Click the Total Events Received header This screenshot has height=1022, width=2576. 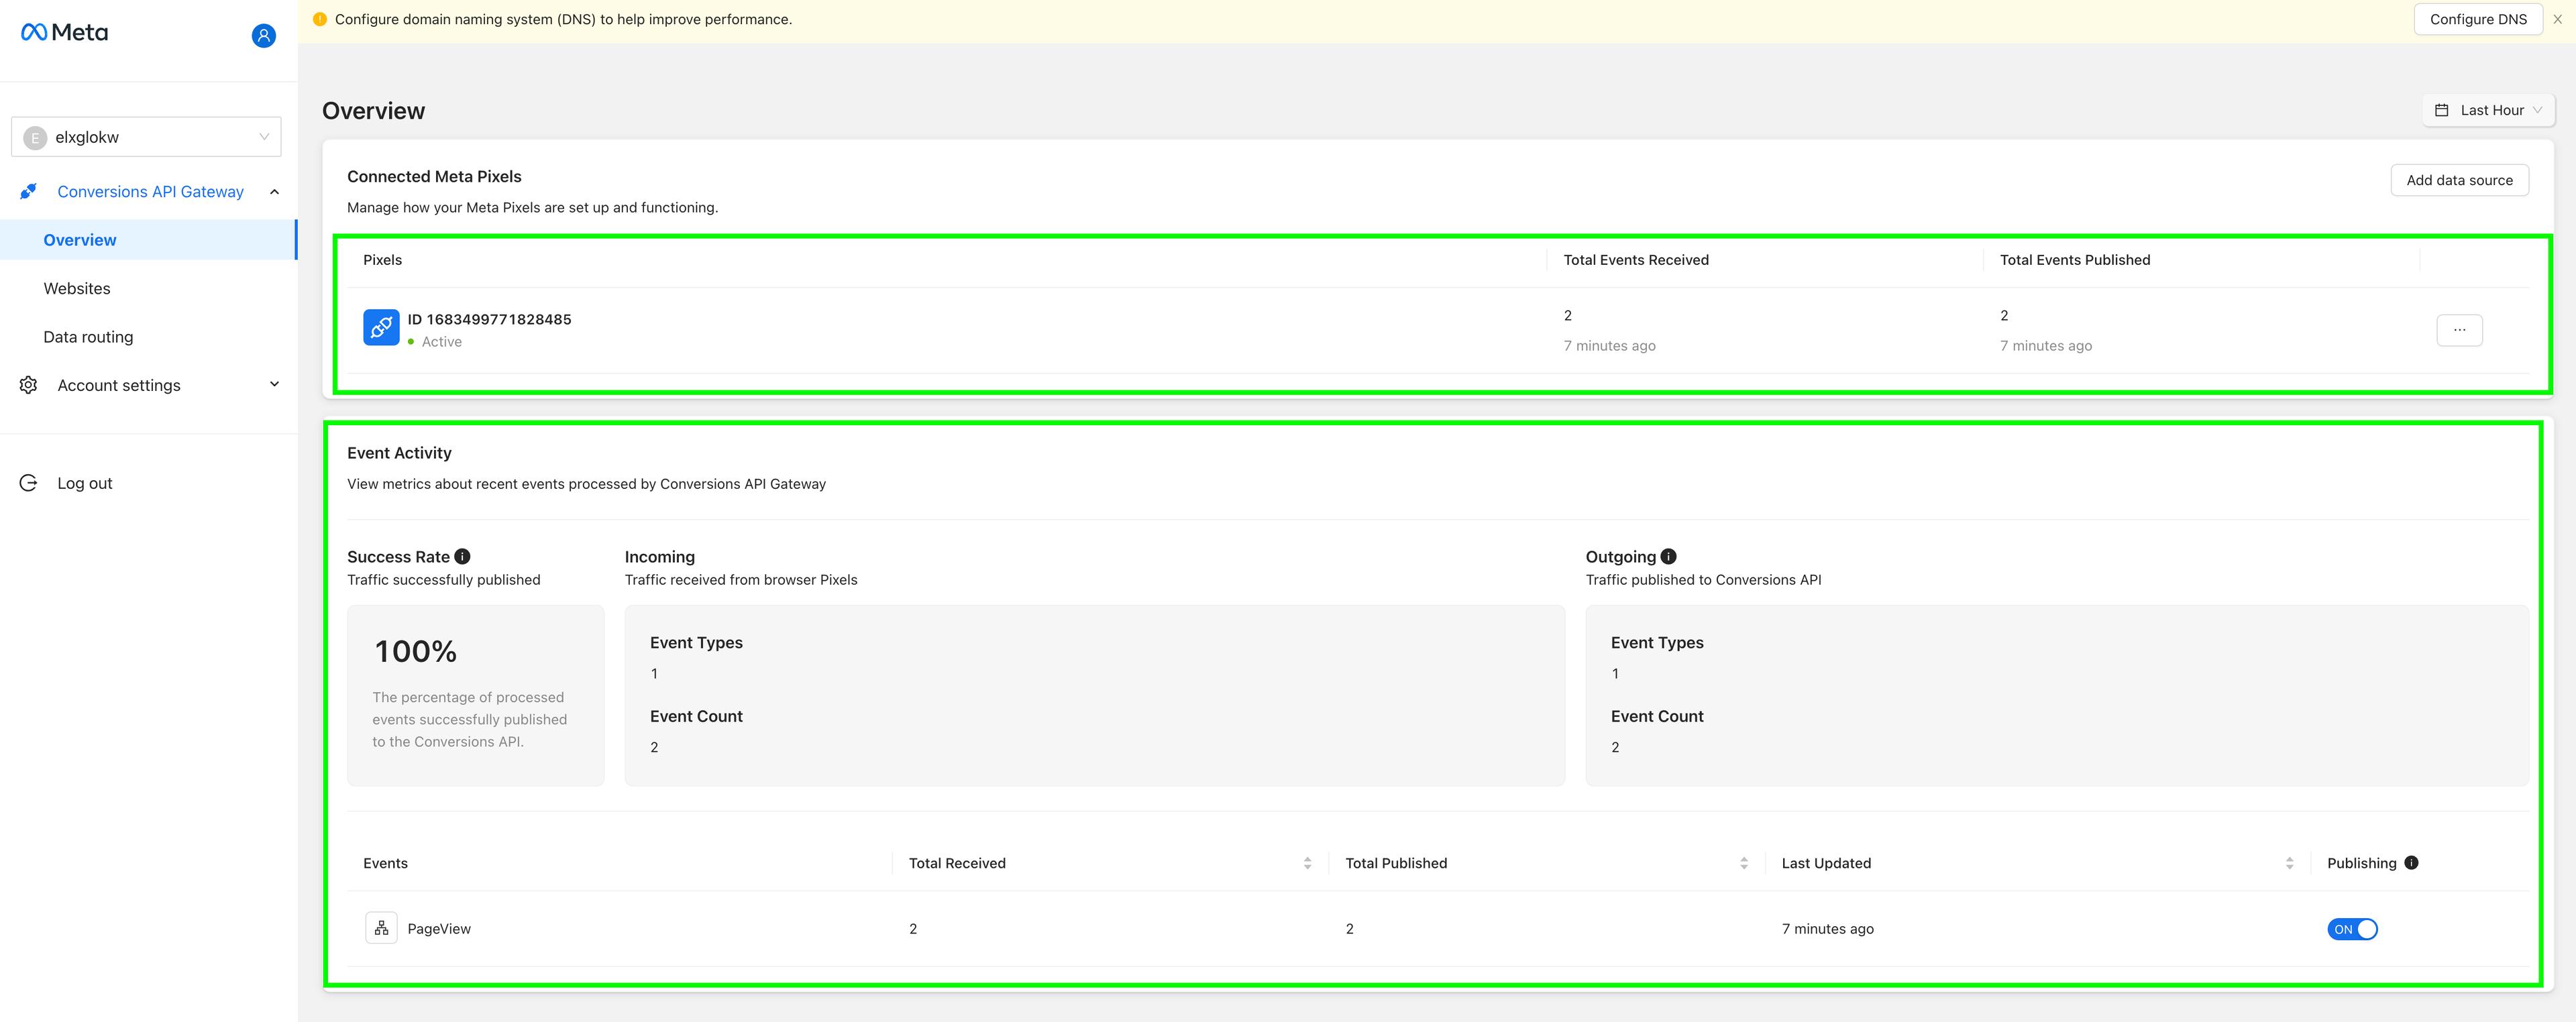(1636, 260)
